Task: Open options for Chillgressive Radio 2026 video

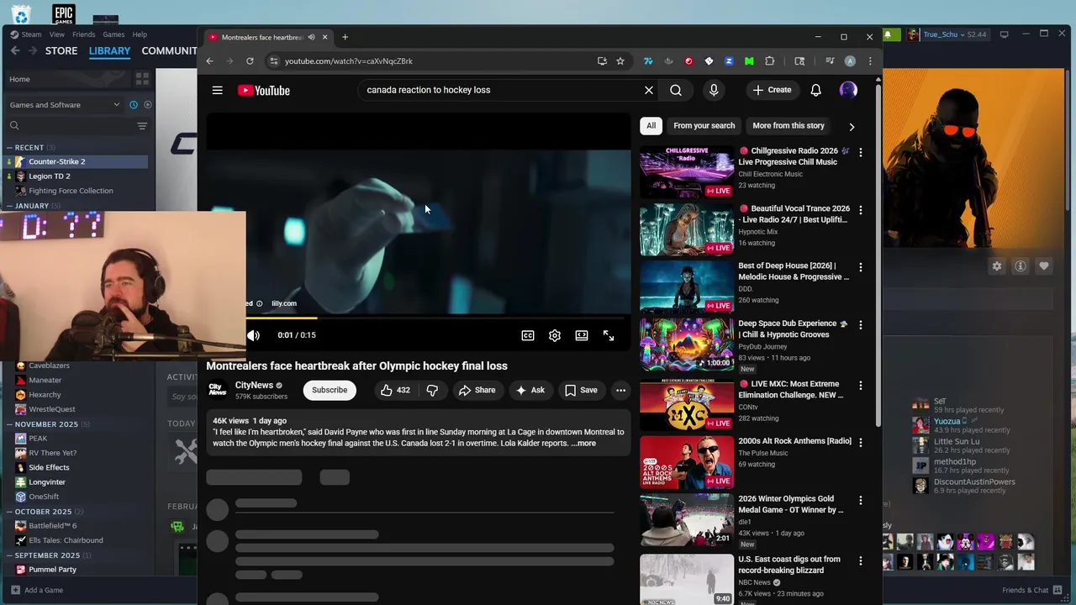Action: pyautogui.click(x=860, y=152)
